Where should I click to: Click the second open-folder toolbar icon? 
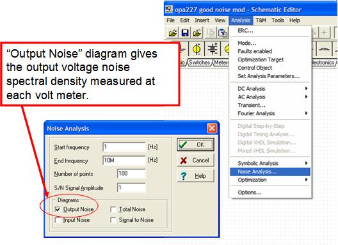coord(197,33)
